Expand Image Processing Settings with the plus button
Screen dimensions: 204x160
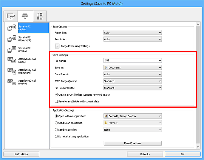(x=57, y=46)
